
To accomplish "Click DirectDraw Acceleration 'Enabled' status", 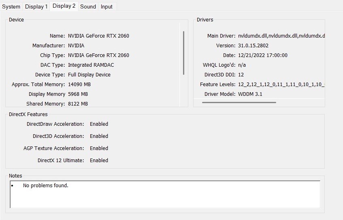I will 99,124.
